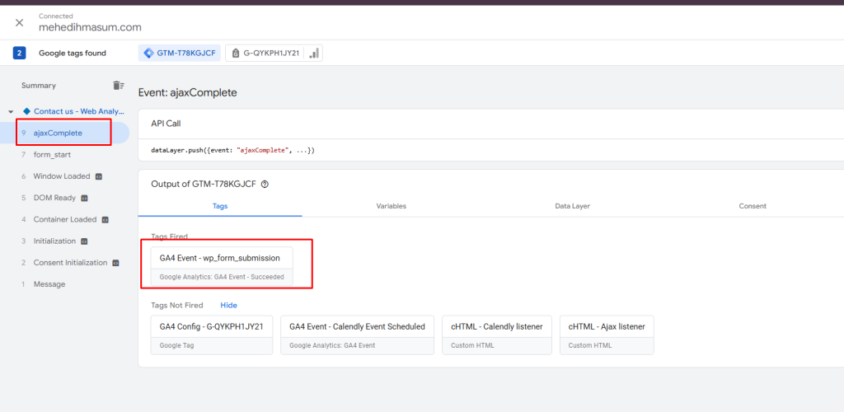
Task: Click the code badge next to Initialization
Action: tap(85, 241)
